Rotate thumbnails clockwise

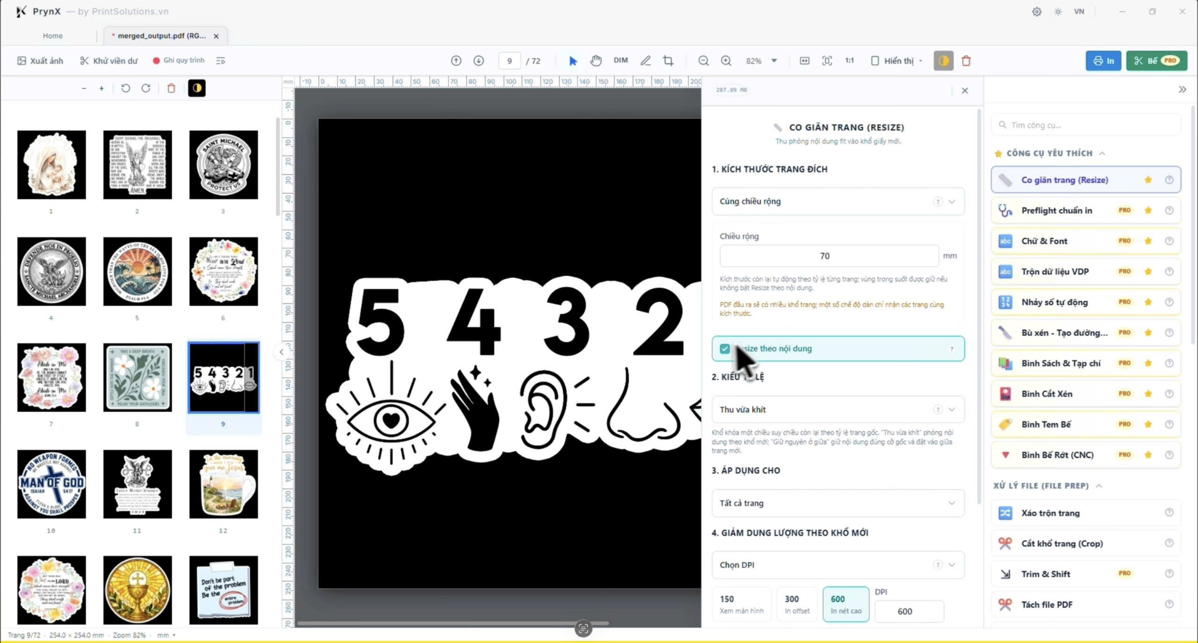tap(146, 88)
